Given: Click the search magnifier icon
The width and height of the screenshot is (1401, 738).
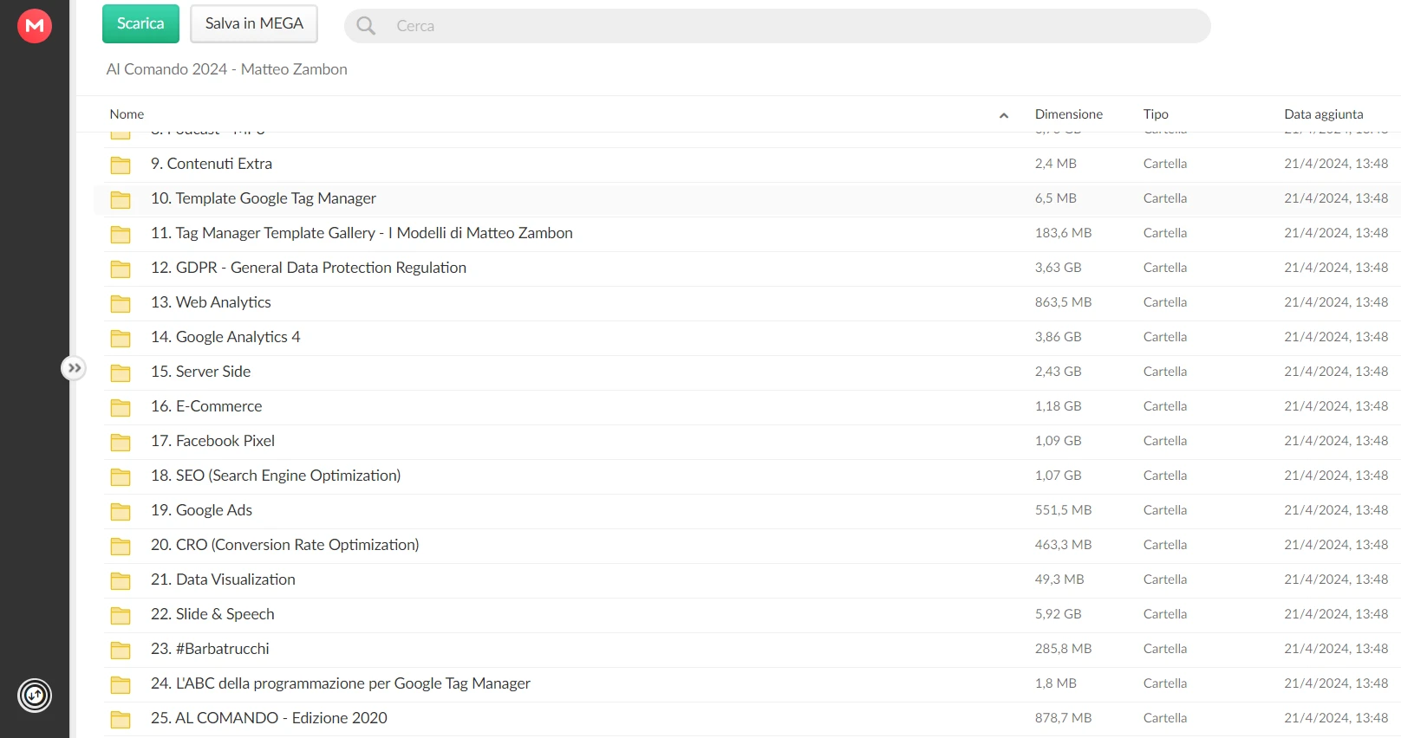Looking at the screenshot, I should [x=366, y=26].
